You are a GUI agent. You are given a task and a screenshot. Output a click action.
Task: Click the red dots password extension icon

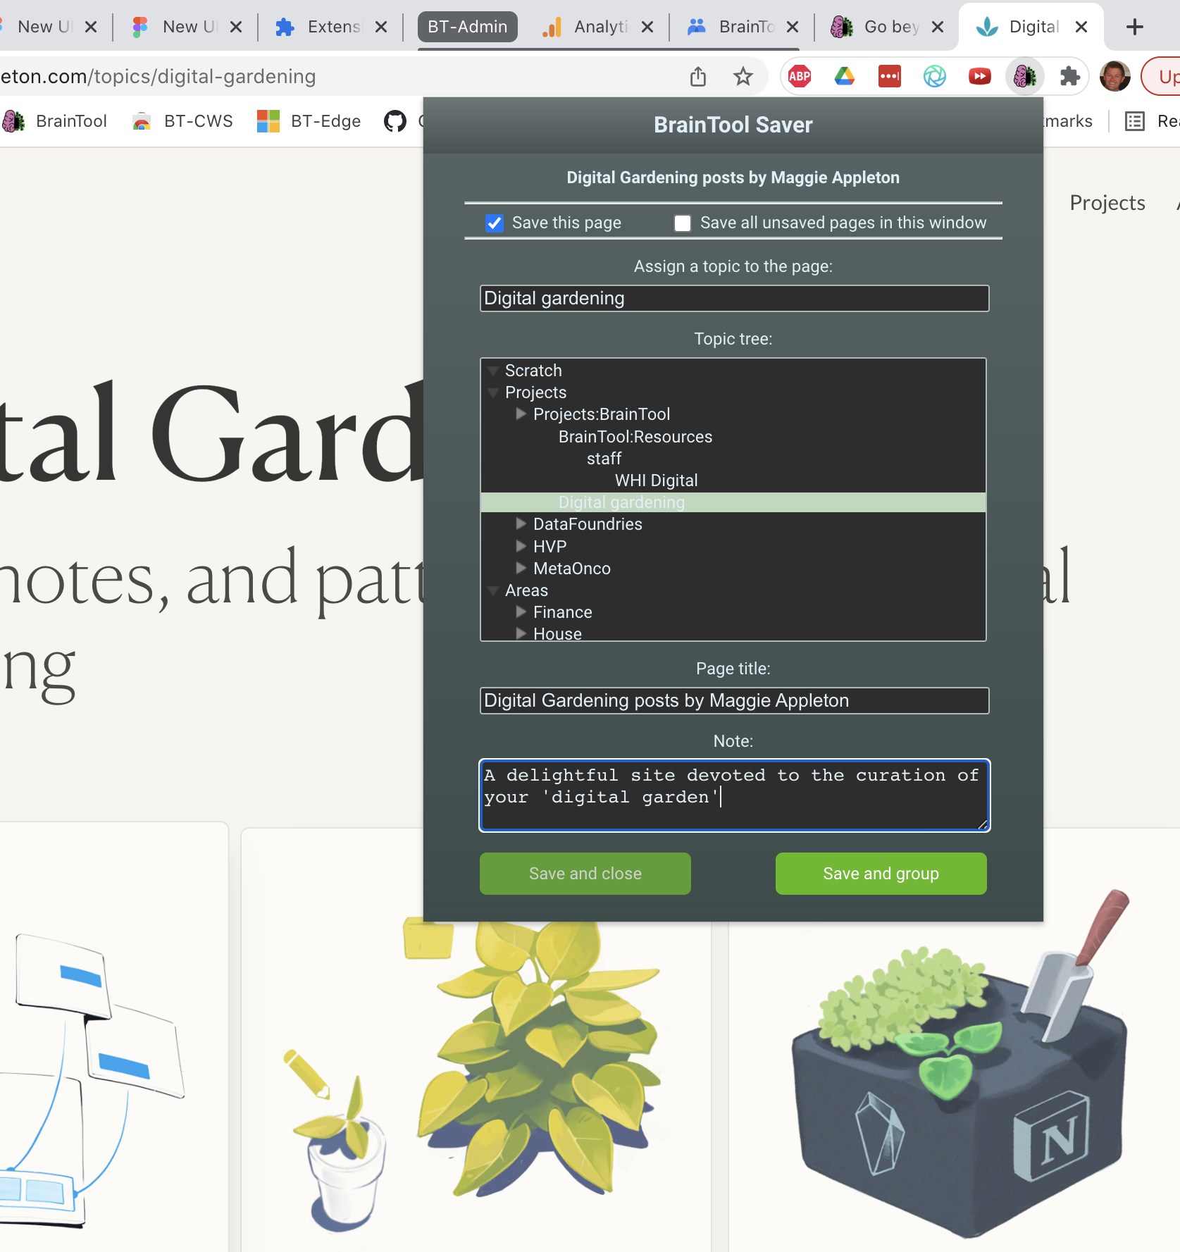(x=890, y=76)
